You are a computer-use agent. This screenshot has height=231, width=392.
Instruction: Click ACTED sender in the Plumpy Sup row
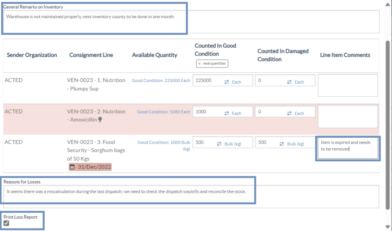point(14,80)
